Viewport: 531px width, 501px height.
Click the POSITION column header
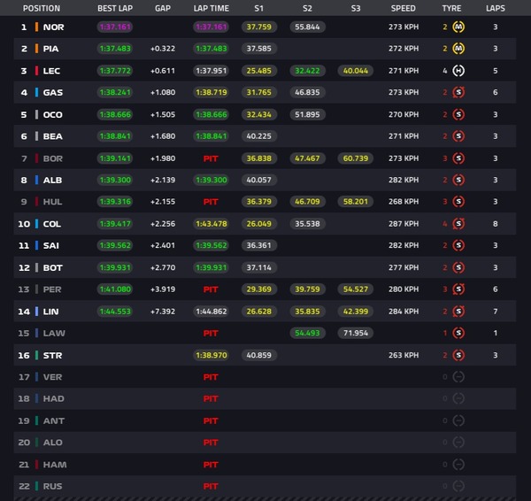pyautogui.click(x=42, y=9)
